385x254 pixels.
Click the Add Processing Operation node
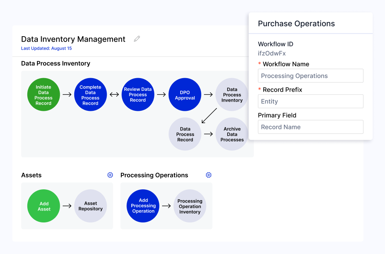pos(143,206)
